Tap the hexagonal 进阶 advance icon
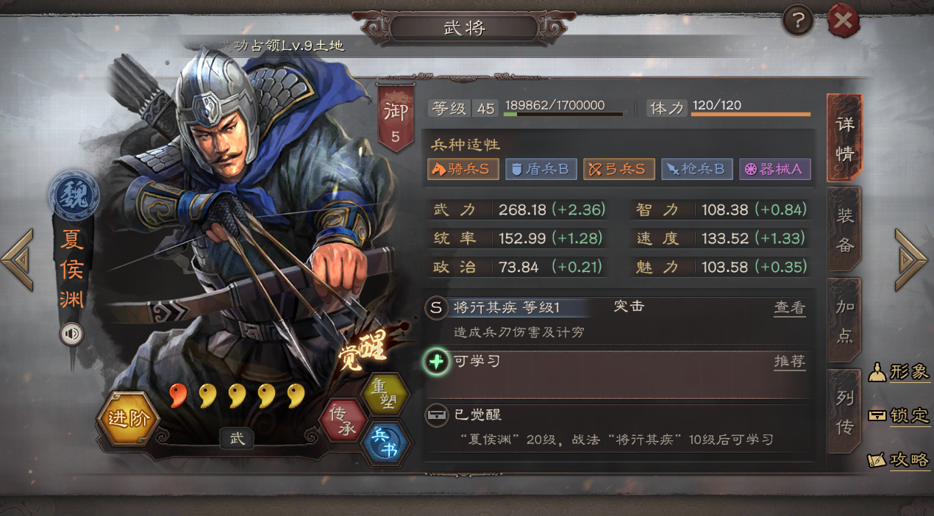The width and height of the screenshot is (934, 516). point(128,418)
